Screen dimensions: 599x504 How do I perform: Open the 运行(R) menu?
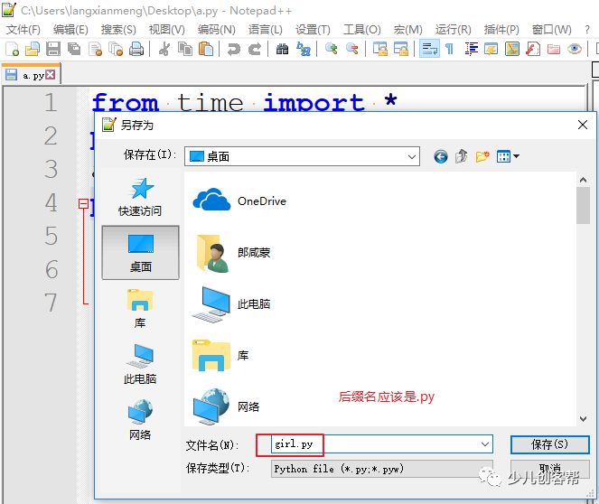pyautogui.click(x=453, y=30)
